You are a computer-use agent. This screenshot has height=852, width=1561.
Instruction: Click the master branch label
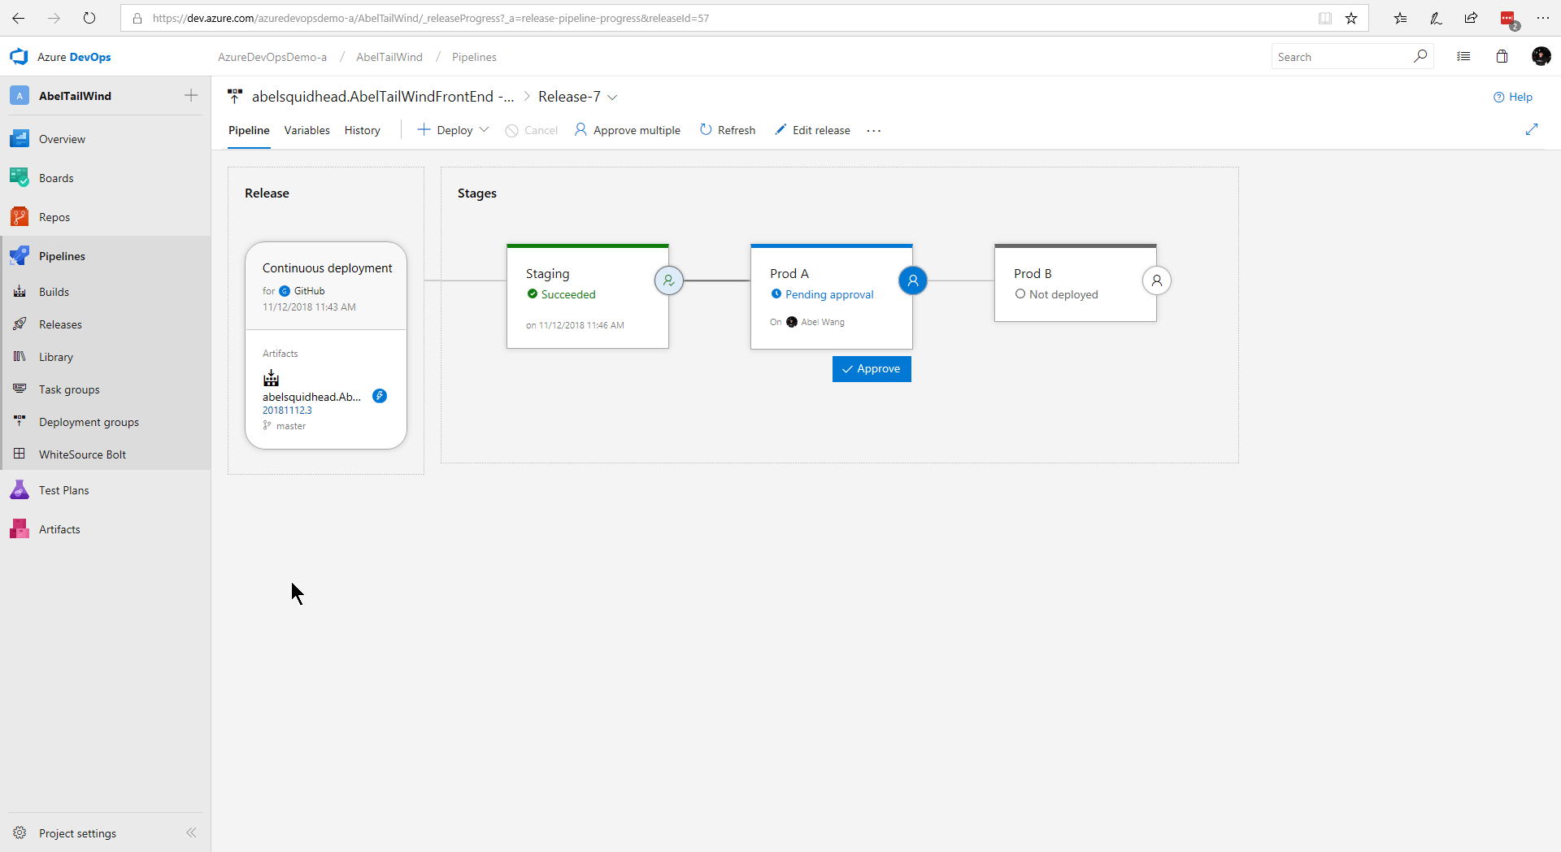291,426
